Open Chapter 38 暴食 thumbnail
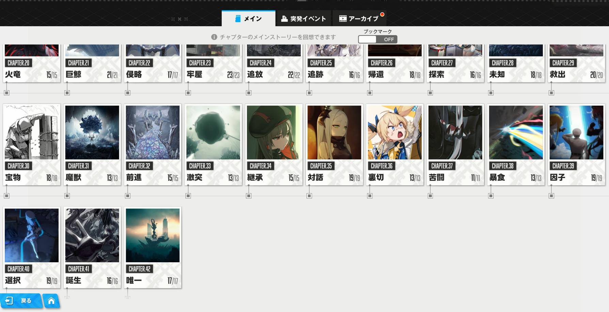This screenshot has height=312, width=609. tap(516, 132)
